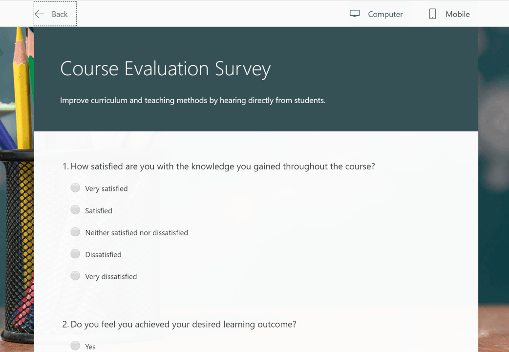
Task: Click question 1 text about knowledge gained
Action: pos(222,166)
